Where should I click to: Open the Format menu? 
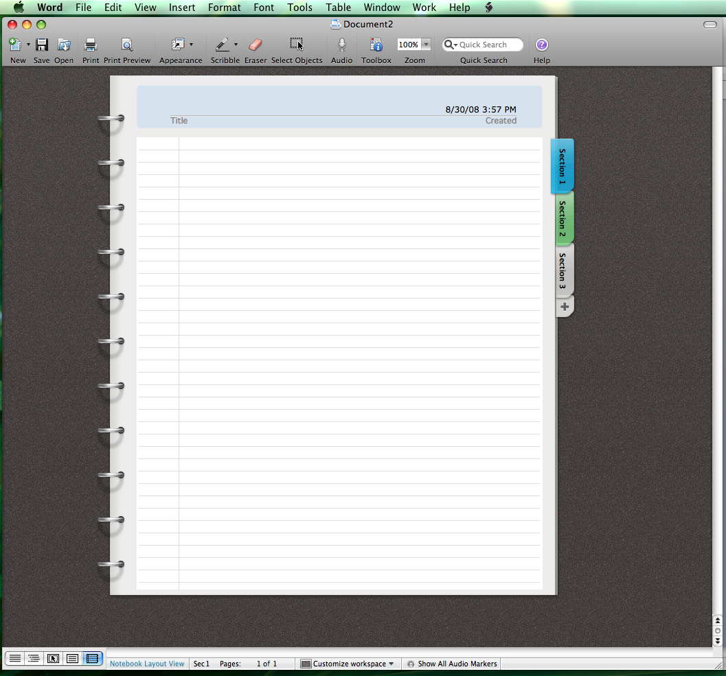pyautogui.click(x=225, y=8)
